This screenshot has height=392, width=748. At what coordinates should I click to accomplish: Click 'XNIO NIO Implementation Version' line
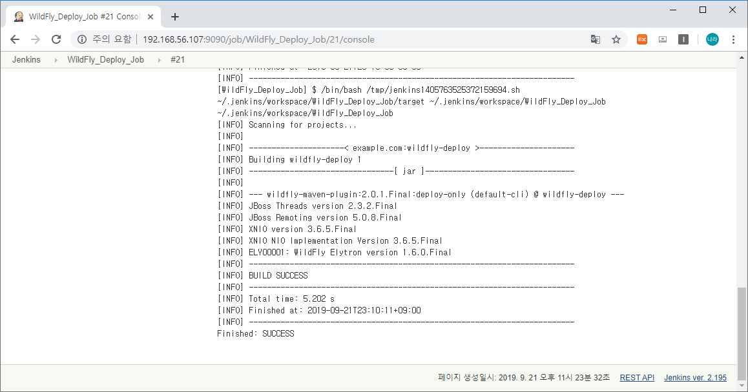coord(329,241)
